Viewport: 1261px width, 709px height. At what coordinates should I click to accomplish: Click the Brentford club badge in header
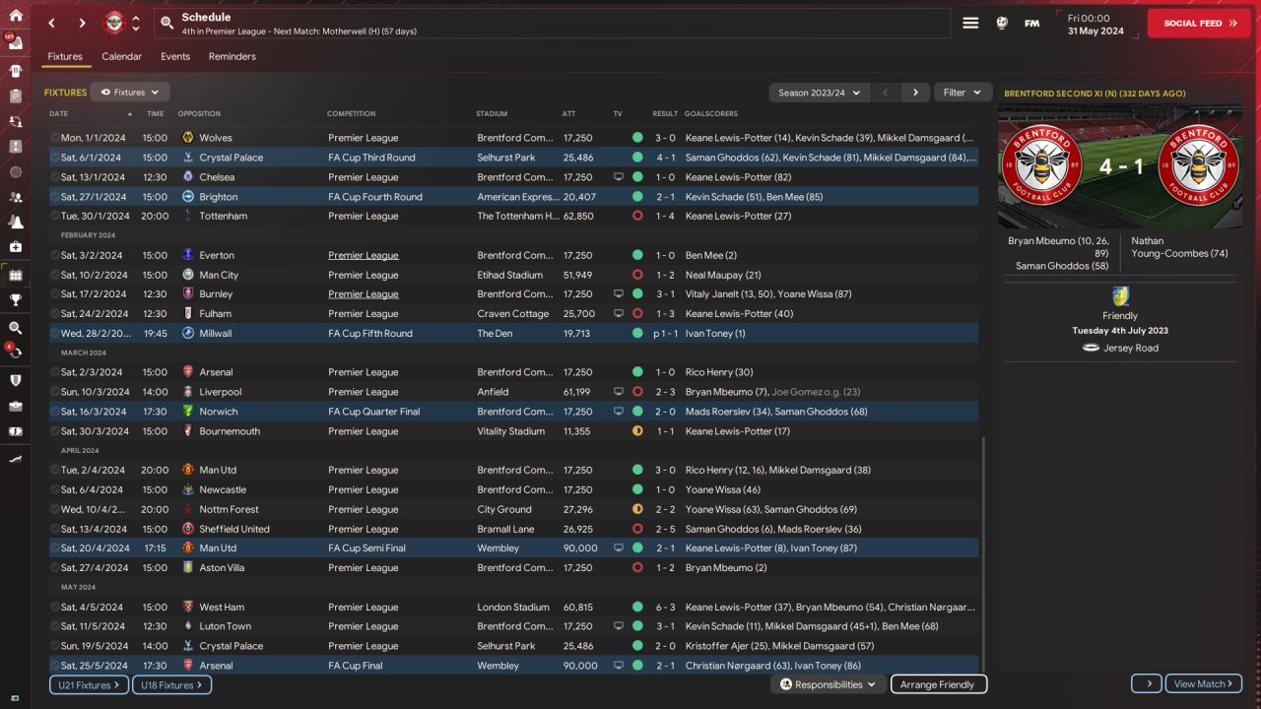(x=114, y=23)
